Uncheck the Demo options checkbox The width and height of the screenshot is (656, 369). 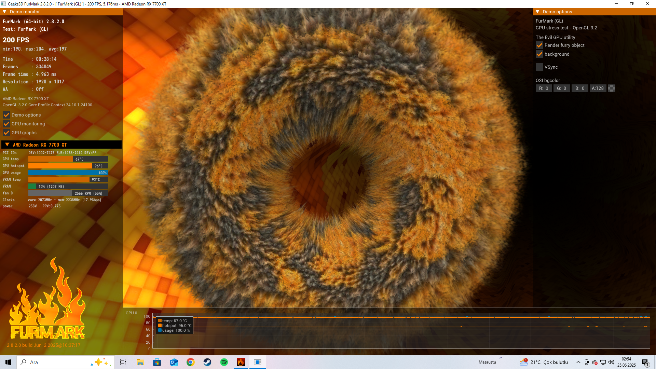click(6, 115)
